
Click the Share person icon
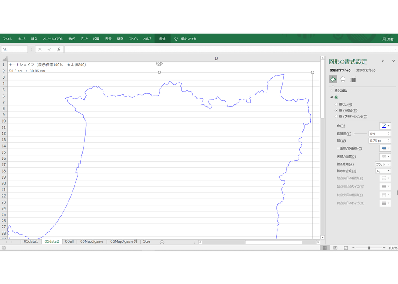click(x=384, y=39)
